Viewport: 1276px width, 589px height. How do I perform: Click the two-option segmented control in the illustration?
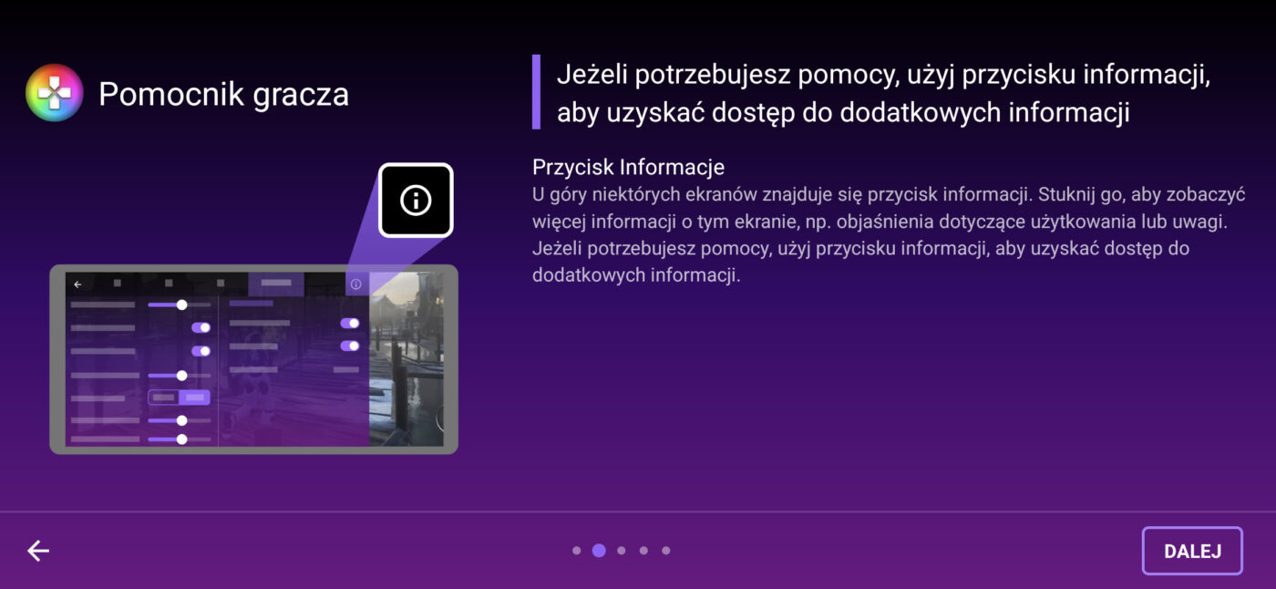(x=179, y=398)
